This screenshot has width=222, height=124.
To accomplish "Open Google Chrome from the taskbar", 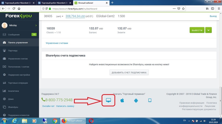I will [x=55, y=121].
